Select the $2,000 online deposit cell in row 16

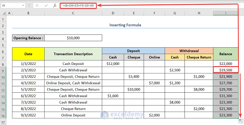pos(154,115)
